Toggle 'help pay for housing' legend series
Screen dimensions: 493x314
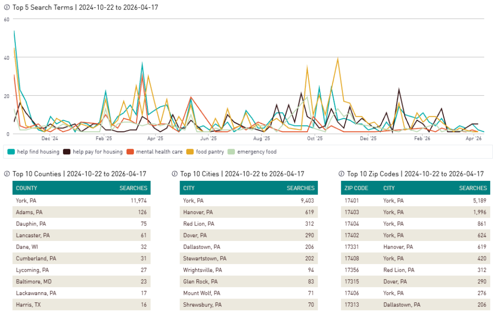[97, 152]
